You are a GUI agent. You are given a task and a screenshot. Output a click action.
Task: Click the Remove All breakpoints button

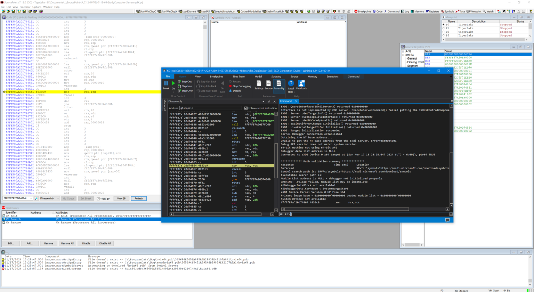pos(67,243)
